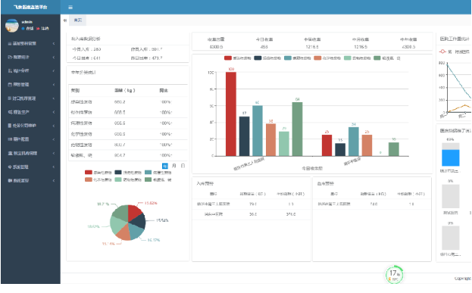The width and height of the screenshot is (472, 293).
Task: Click the red circle legend marker of line chart
Action: tap(442, 51)
